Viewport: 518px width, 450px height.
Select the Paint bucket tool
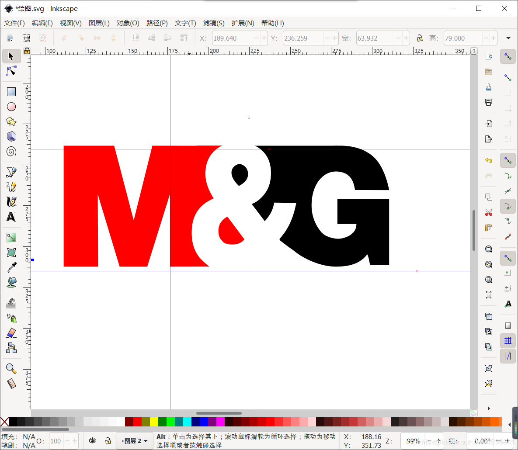pyautogui.click(x=11, y=282)
